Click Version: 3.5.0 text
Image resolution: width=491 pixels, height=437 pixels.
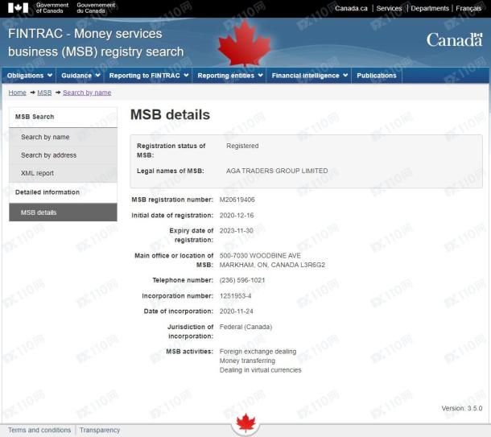(x=462, y=408)
